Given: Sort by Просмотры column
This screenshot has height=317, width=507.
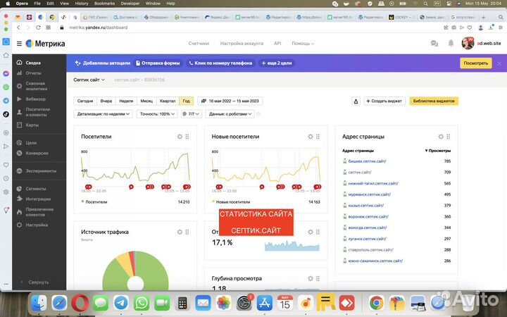Looking at the screenshot, I should pos(438,151).
